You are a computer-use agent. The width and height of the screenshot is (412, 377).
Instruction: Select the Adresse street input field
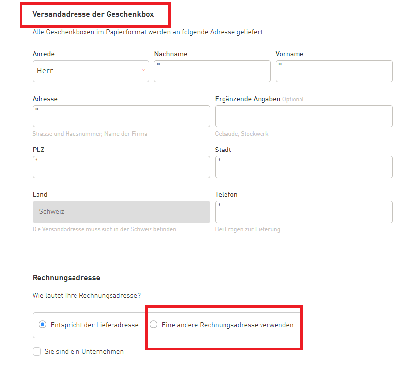point(121,116)
